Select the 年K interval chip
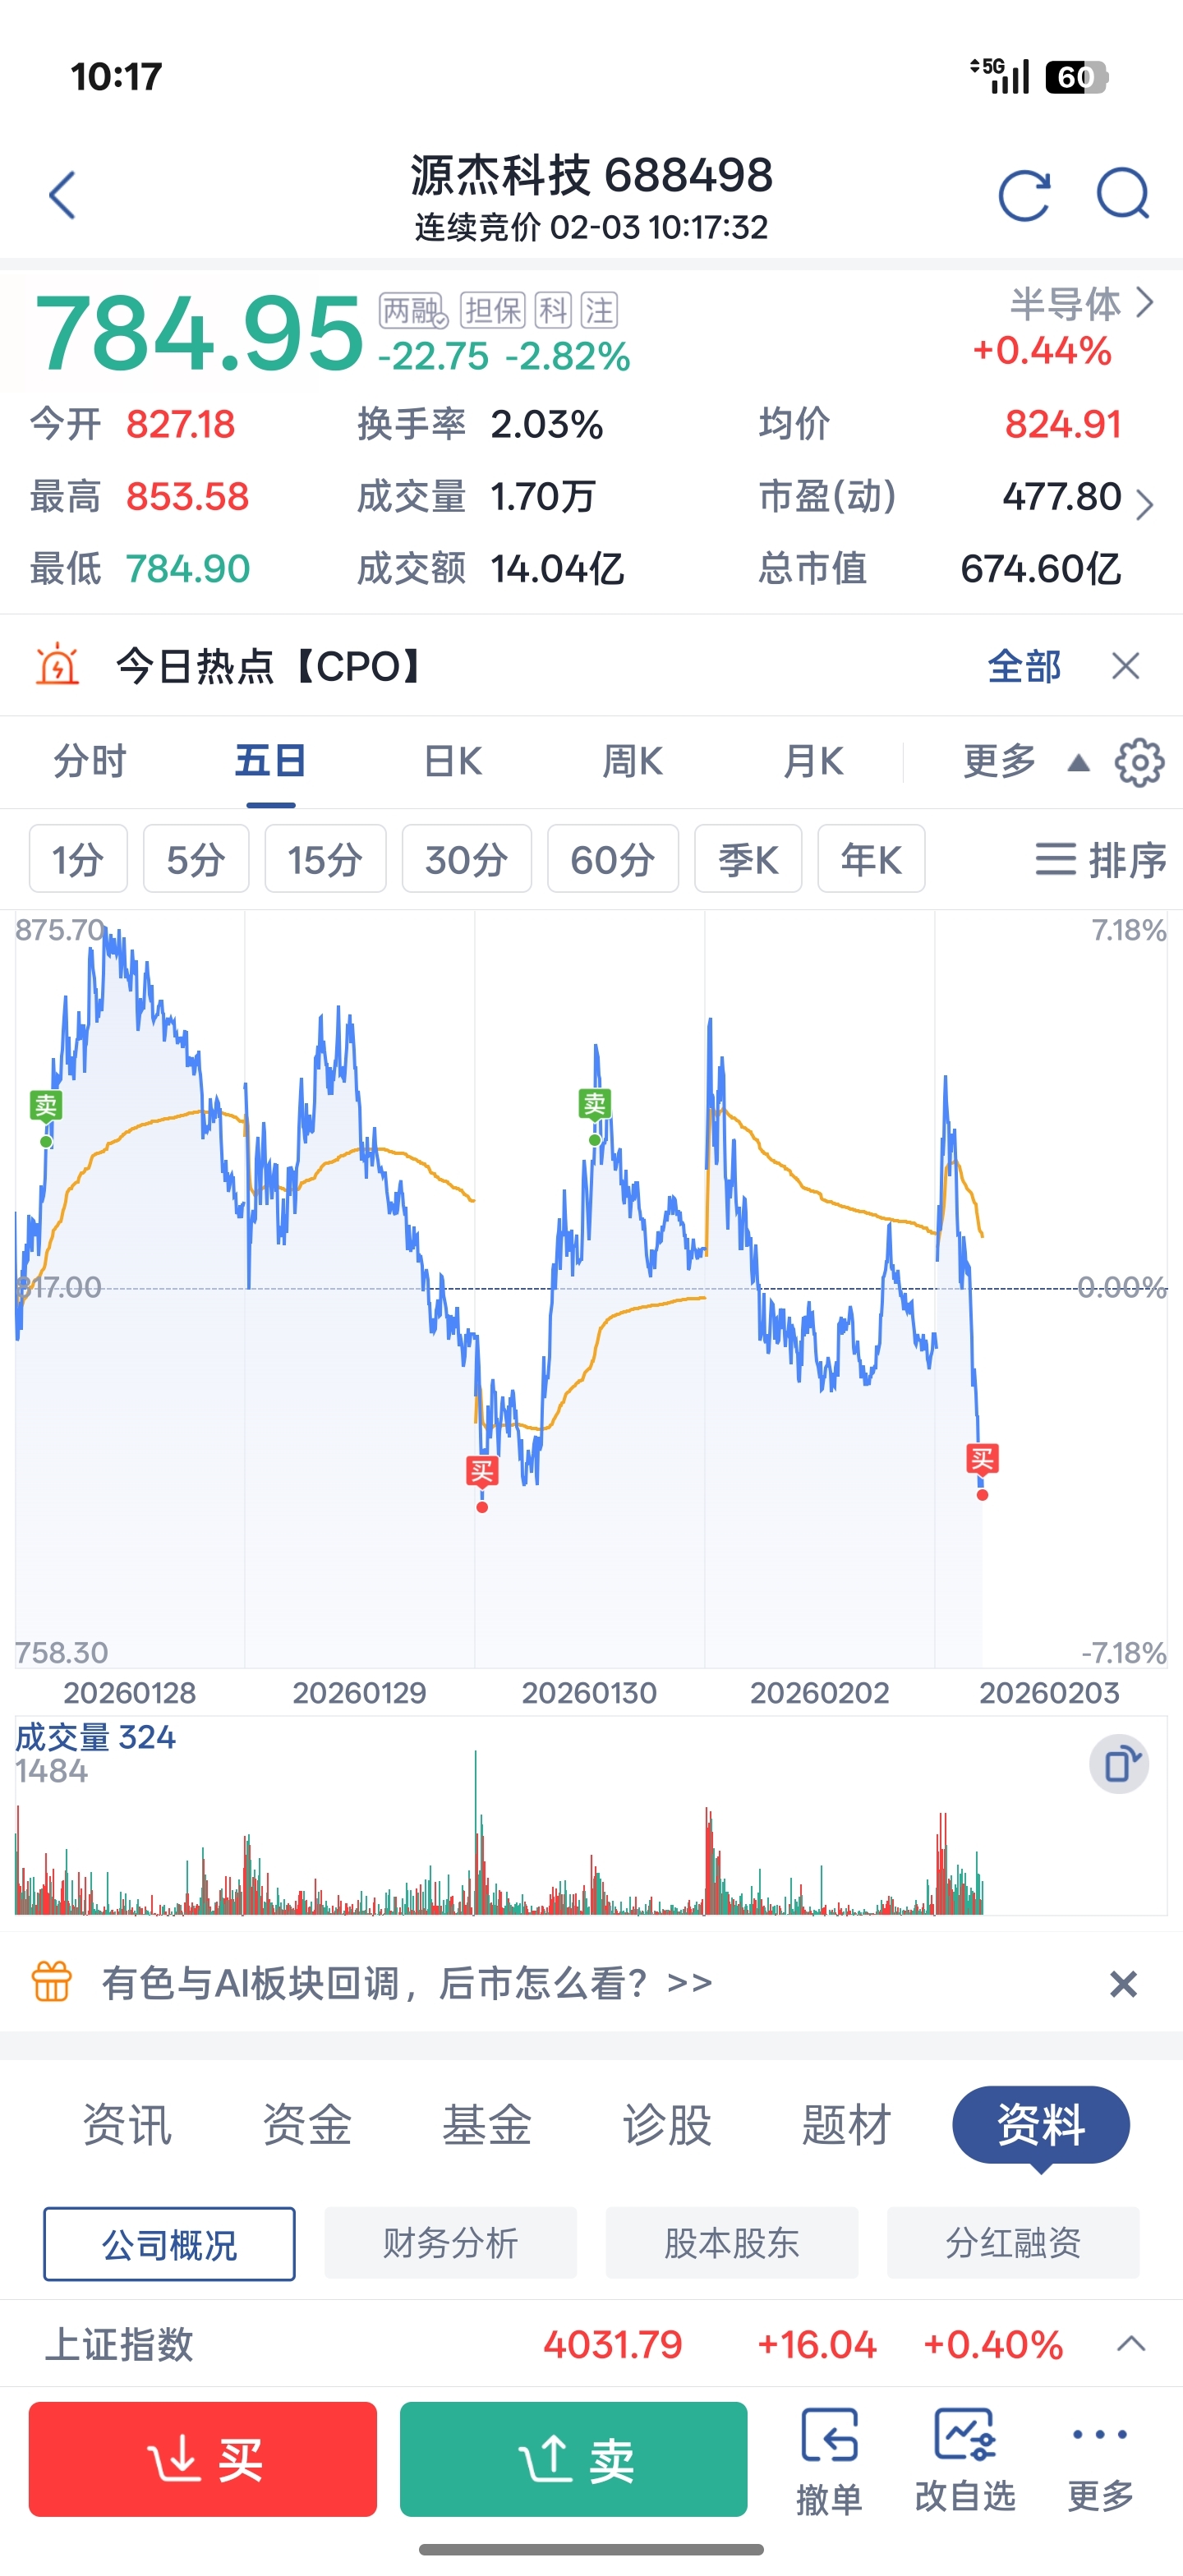Image resolution: width=1183 pixels, height=2576 pixels. click(871, 859)
